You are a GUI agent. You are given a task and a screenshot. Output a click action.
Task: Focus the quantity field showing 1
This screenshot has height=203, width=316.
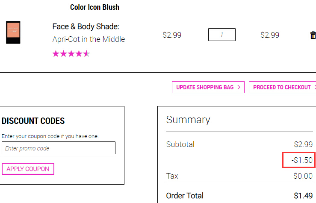pos(221,35)
